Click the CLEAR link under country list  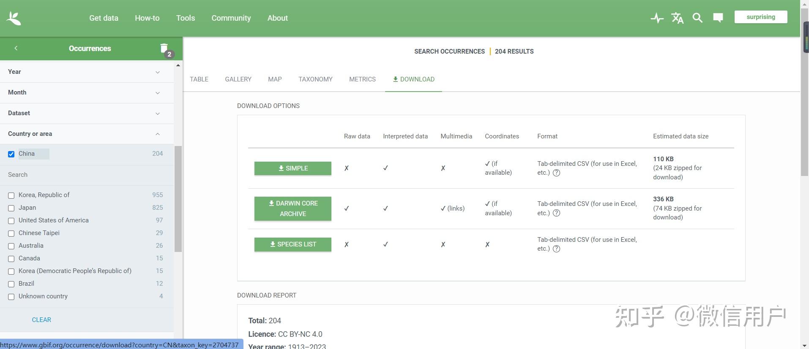click(x=41, y=320)
